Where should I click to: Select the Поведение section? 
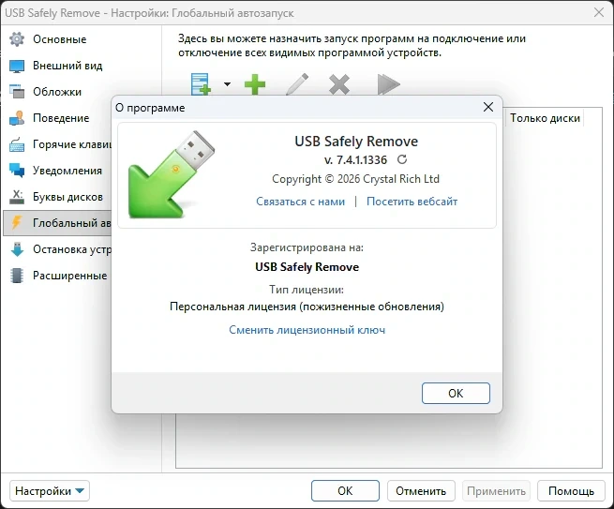click(x=61, y=118)
